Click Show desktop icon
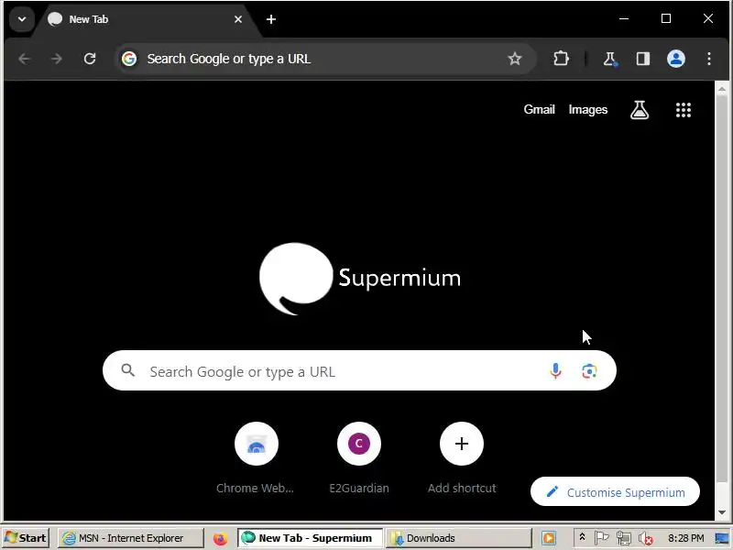733x550 pixels. pyautogui.click(x=722, y=539)
